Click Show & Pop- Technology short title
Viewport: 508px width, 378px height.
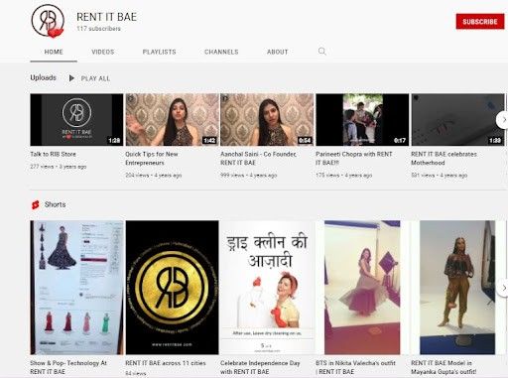tap(68, 367)
